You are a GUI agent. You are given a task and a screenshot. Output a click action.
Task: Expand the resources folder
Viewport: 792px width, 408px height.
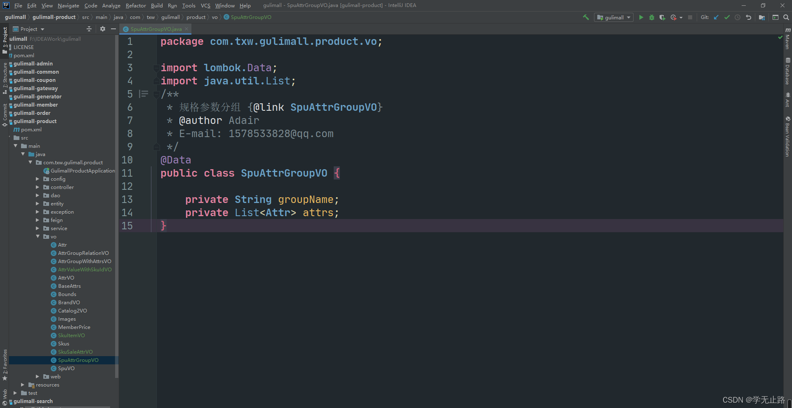click(23, 385)
